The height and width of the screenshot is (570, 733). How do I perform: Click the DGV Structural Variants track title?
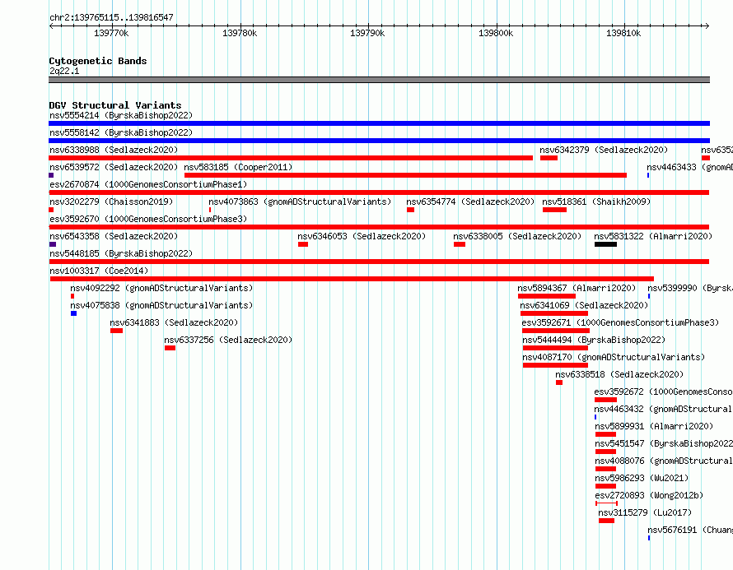tap(115, 105)
